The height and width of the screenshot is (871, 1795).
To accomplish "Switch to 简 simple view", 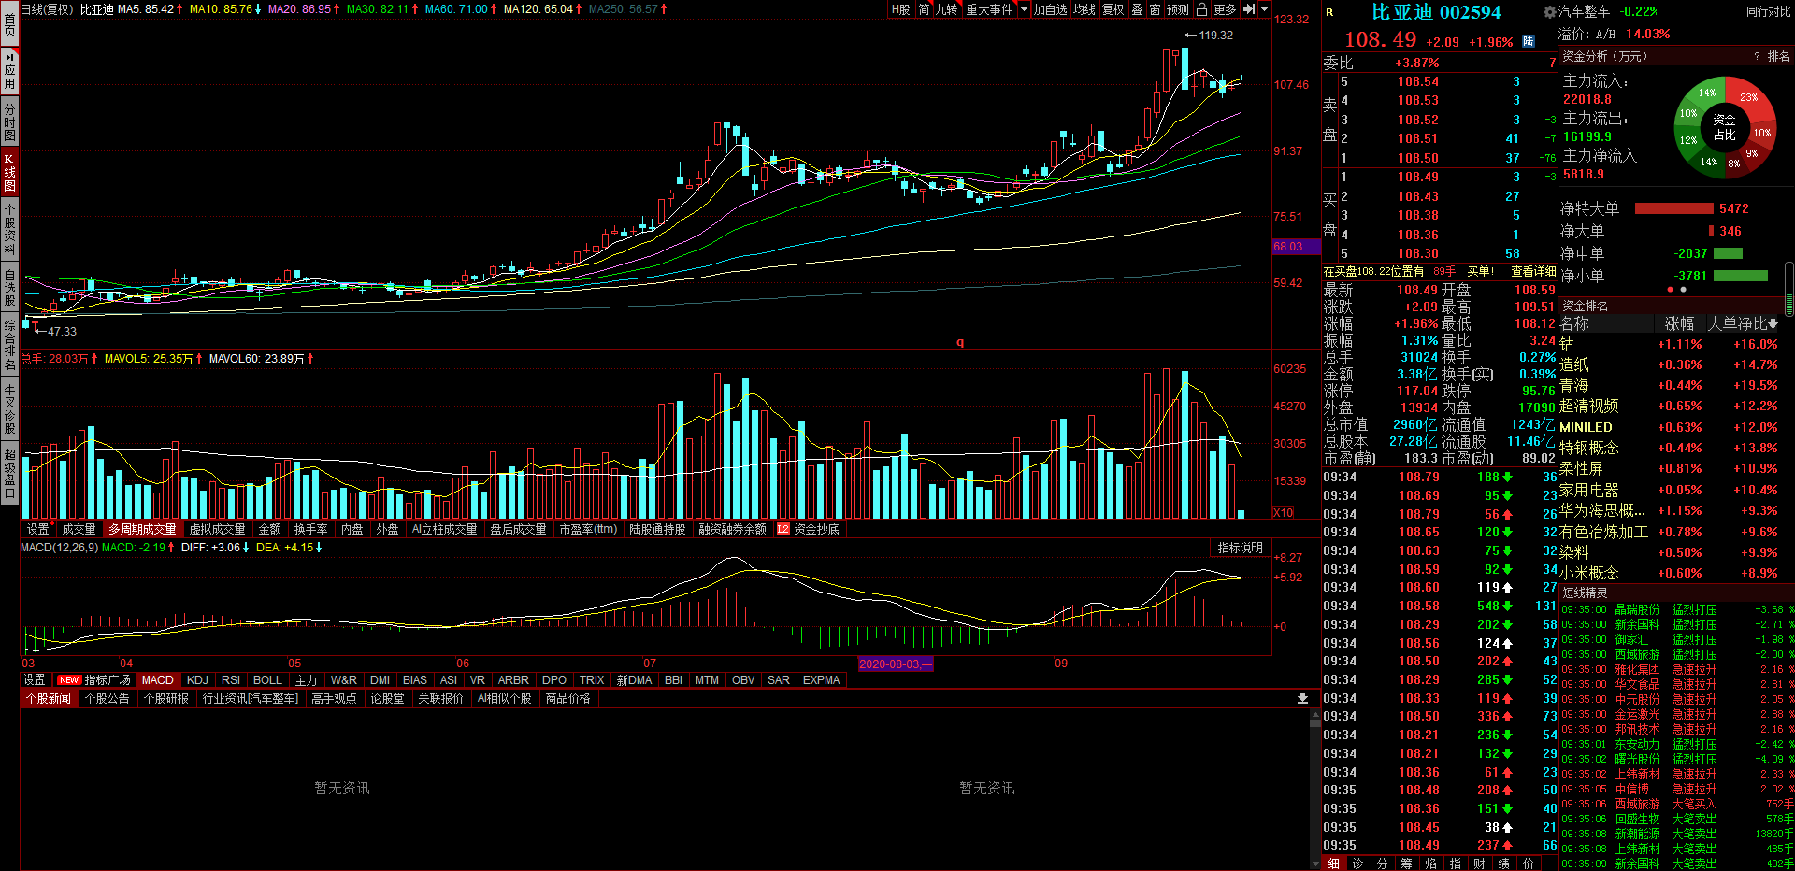I will point(924,9).
